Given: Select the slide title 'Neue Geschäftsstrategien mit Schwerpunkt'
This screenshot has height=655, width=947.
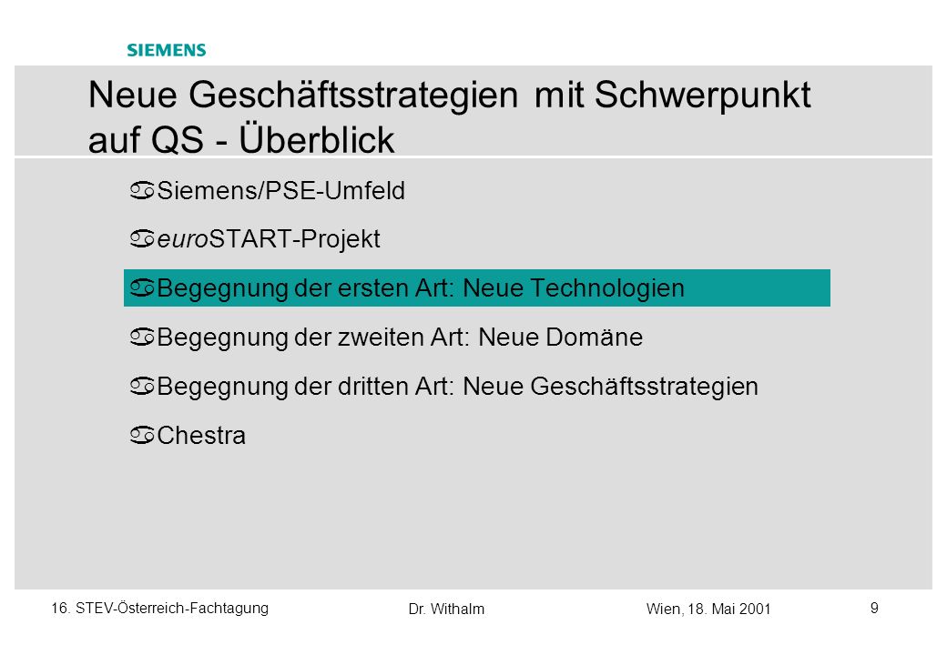Looking at the screenshot, I should pyautogui.click(x=449, y=96).
